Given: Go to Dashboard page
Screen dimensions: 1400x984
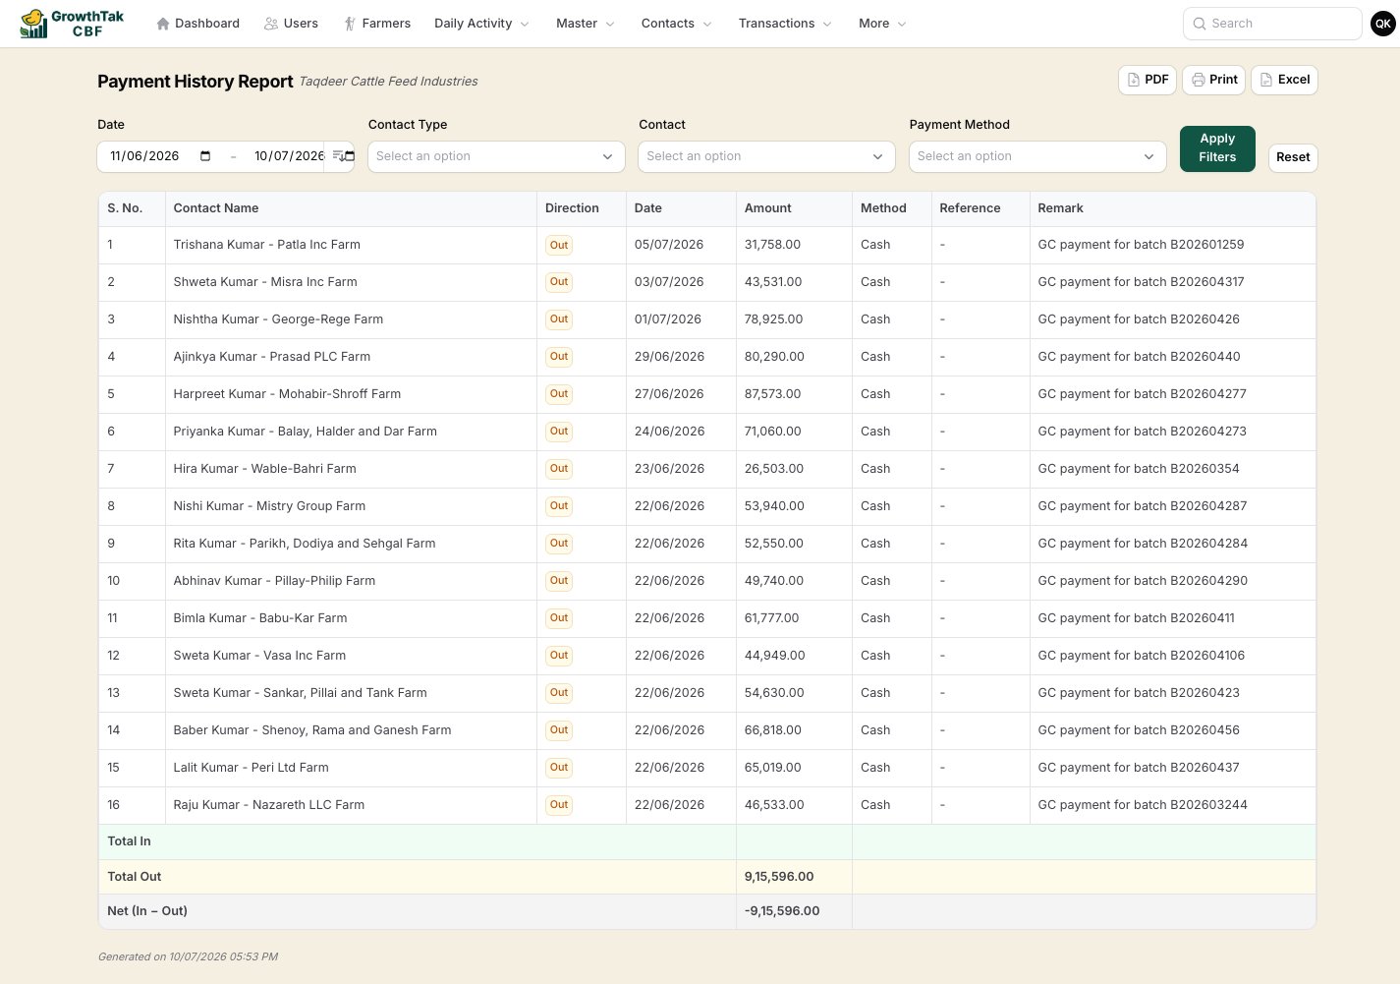Looking at the screenshot, I should pyautogui.click(x=197, y=24).
